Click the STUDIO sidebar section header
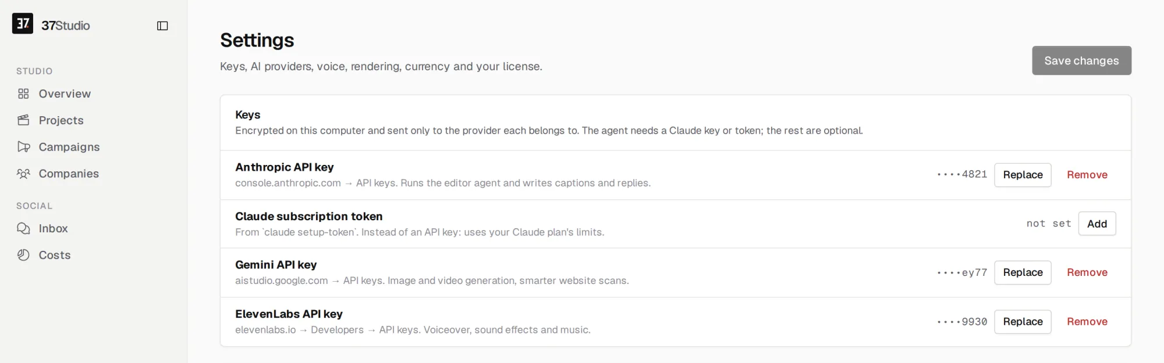Screen dimensions: 1164x363 [x=34, y=71]
